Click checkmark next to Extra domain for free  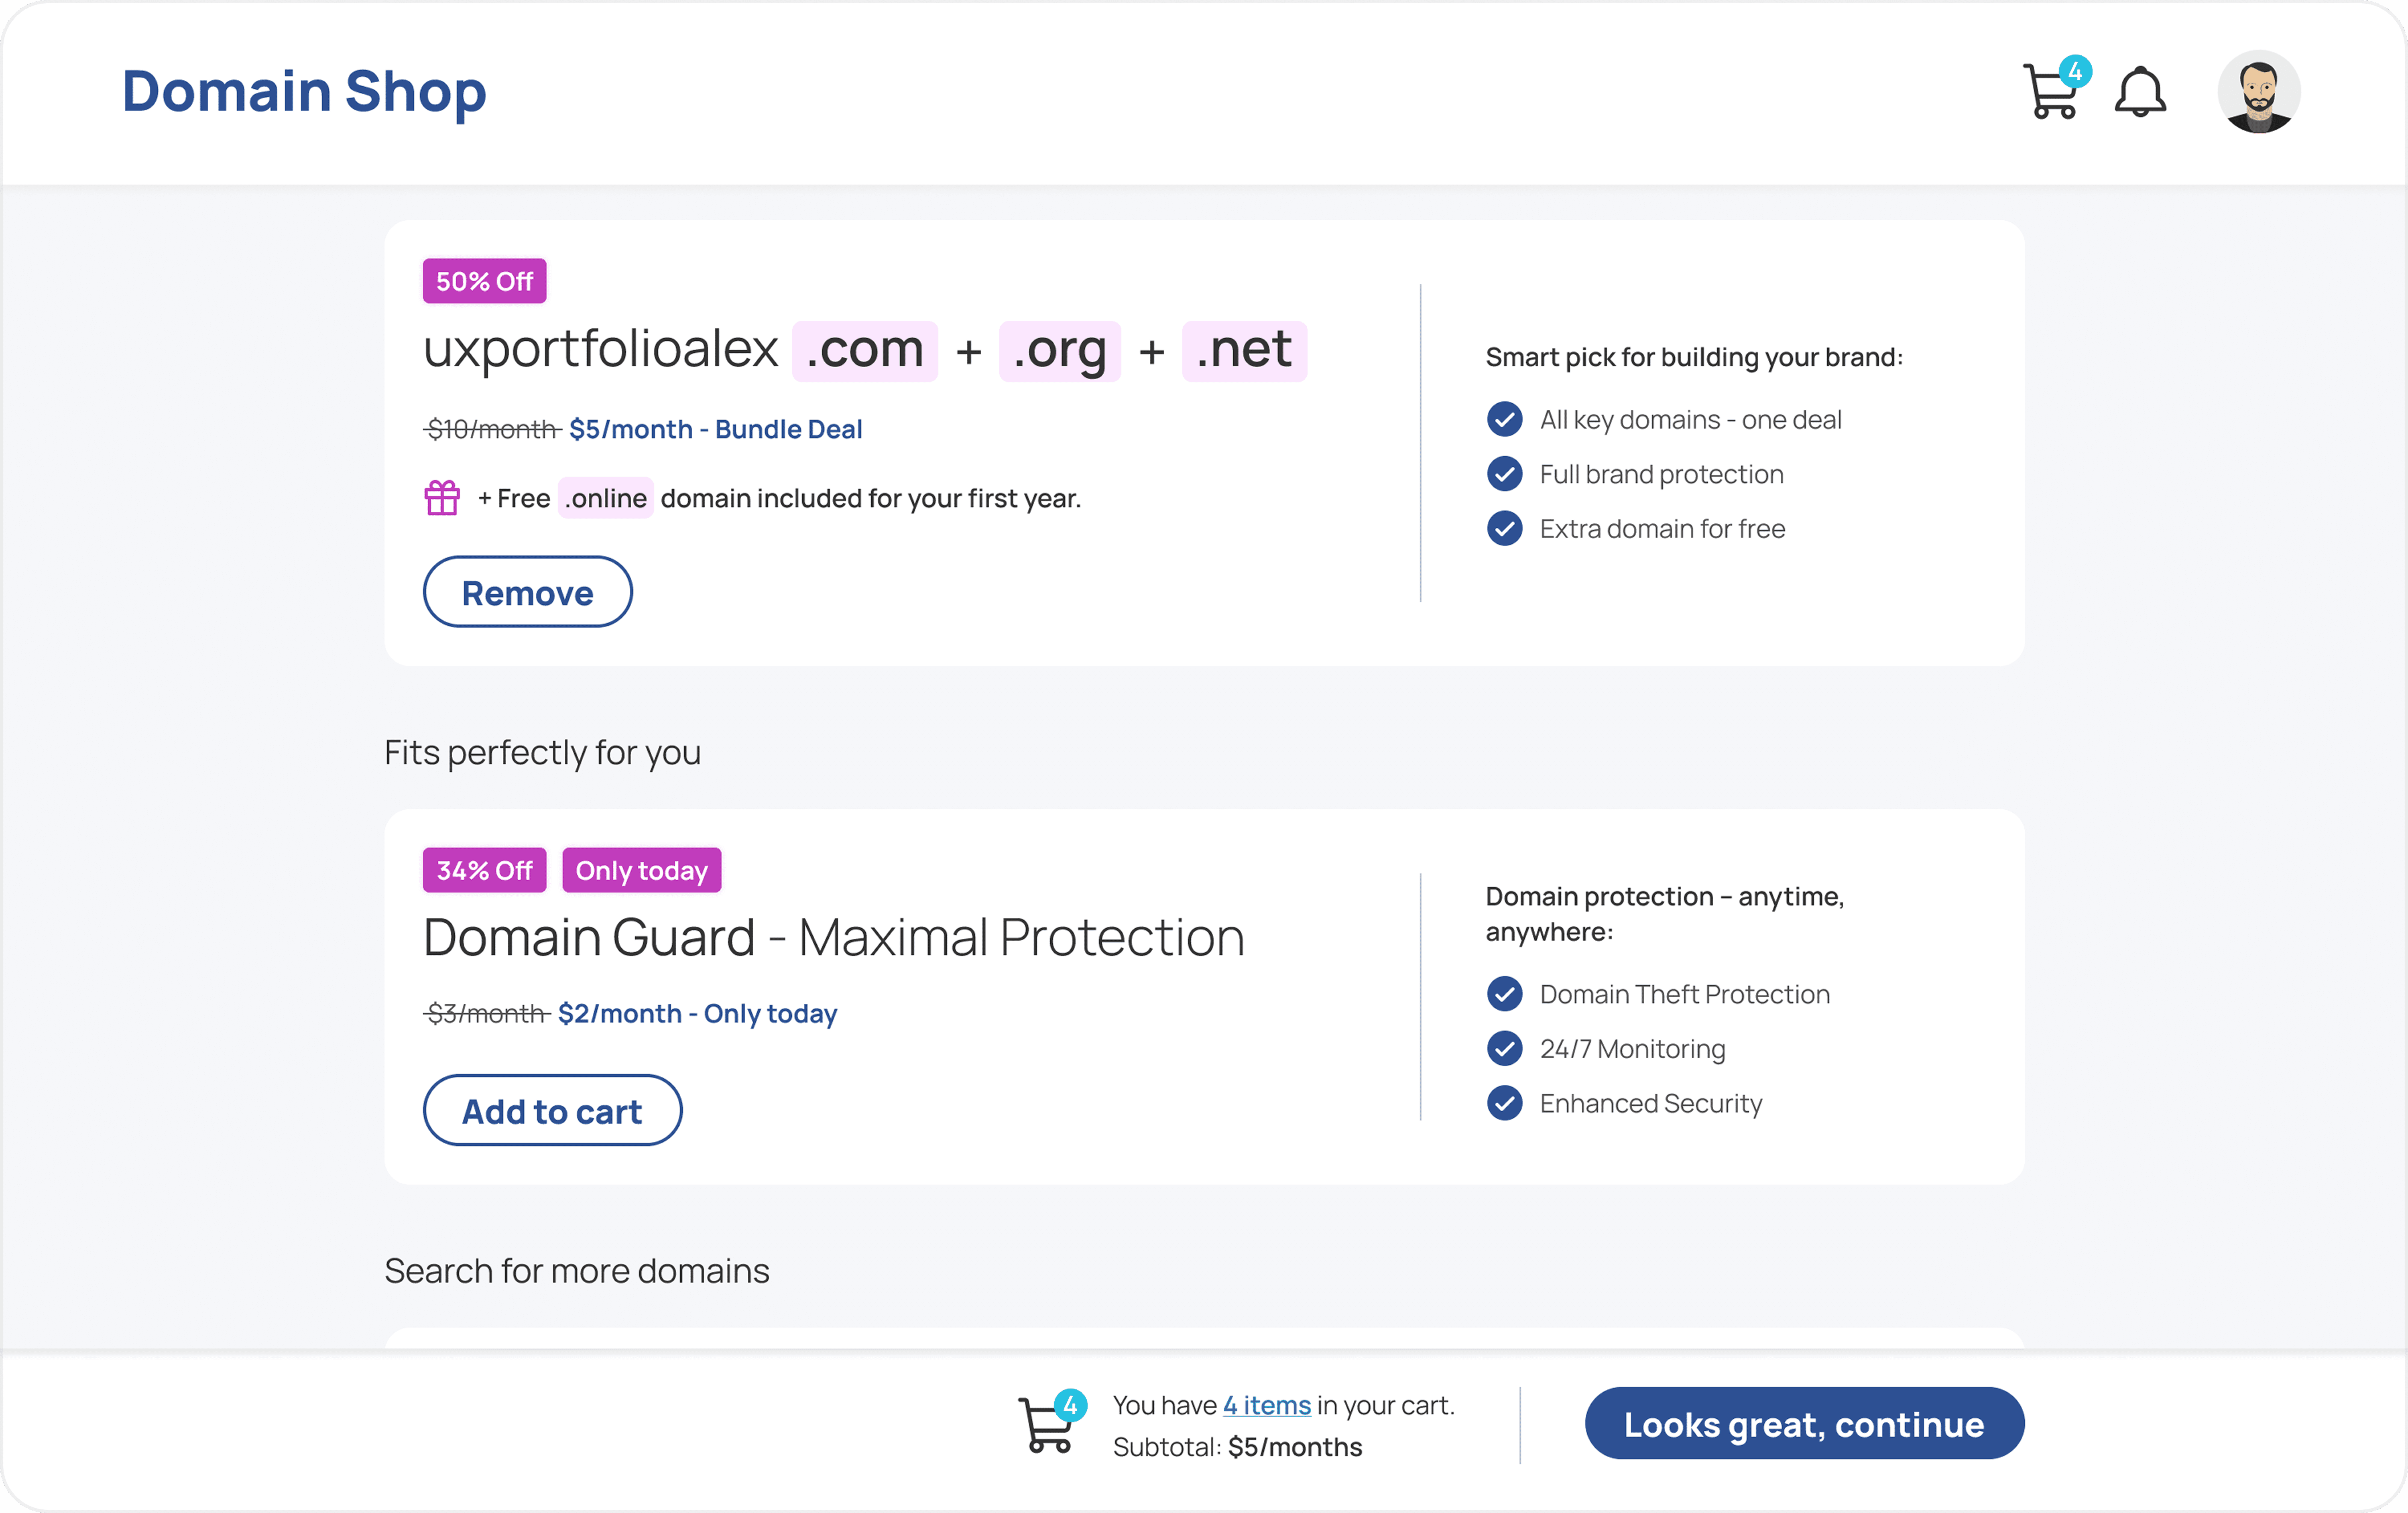tap(1504, 528)
